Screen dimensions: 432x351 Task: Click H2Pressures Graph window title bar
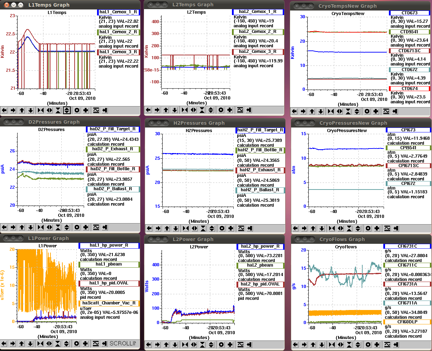coord(214,123)
